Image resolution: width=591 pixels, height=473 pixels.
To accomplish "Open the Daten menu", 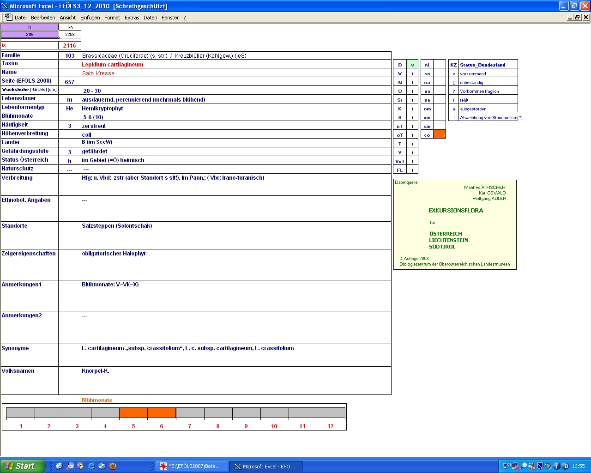I will click(x=150, y=18).
